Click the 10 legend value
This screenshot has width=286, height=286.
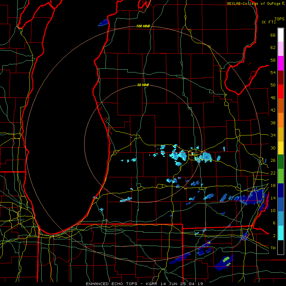[273, 210]
